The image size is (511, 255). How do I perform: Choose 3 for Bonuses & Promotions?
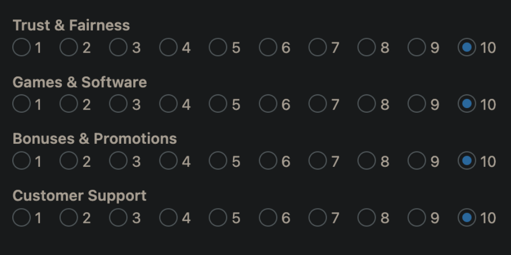tap(118, 162)
